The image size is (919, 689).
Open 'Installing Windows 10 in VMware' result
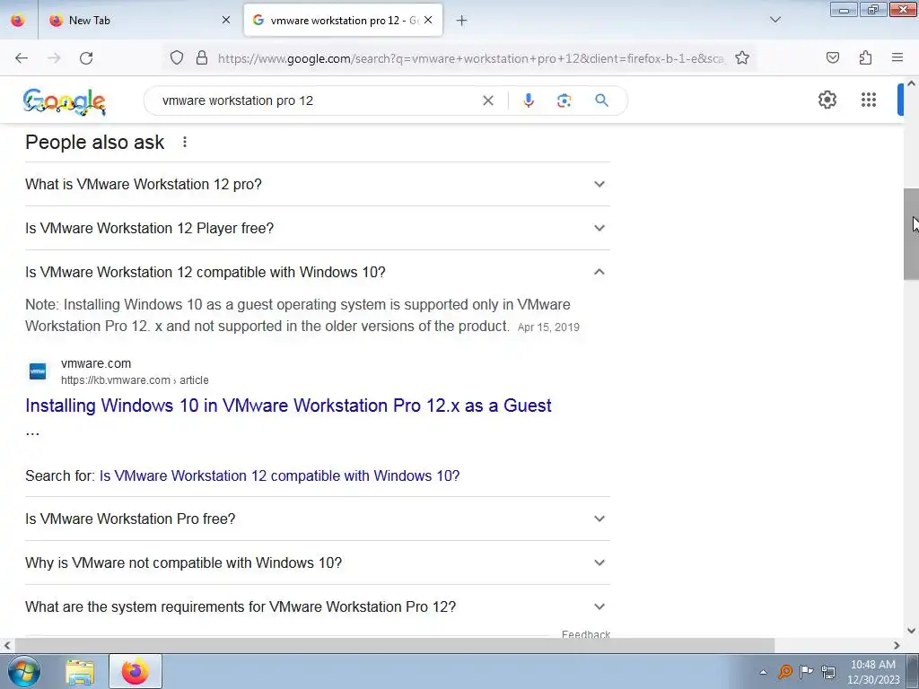[288, 406]
